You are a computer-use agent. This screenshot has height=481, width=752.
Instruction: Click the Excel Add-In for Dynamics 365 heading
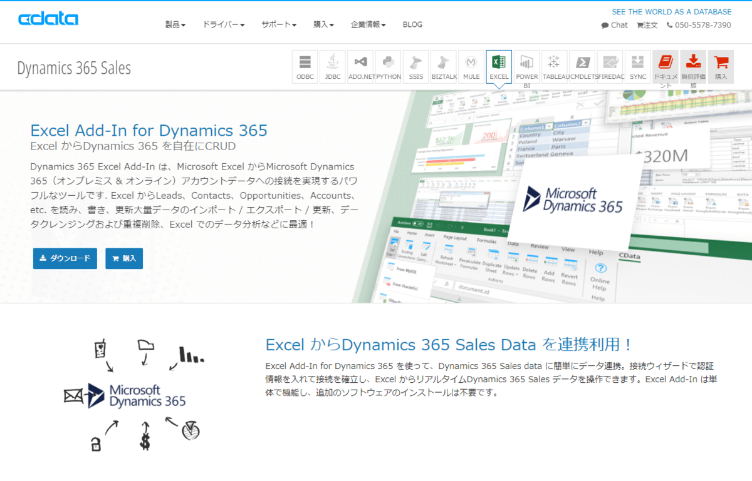coord(149,130)
